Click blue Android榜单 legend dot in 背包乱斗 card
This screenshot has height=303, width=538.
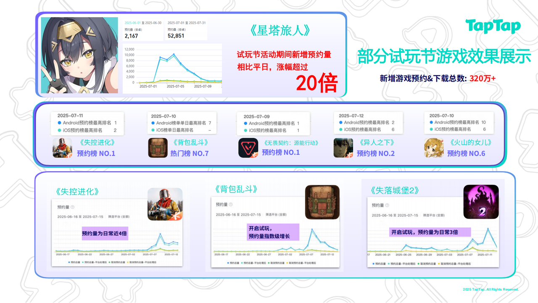click(153, 123)
